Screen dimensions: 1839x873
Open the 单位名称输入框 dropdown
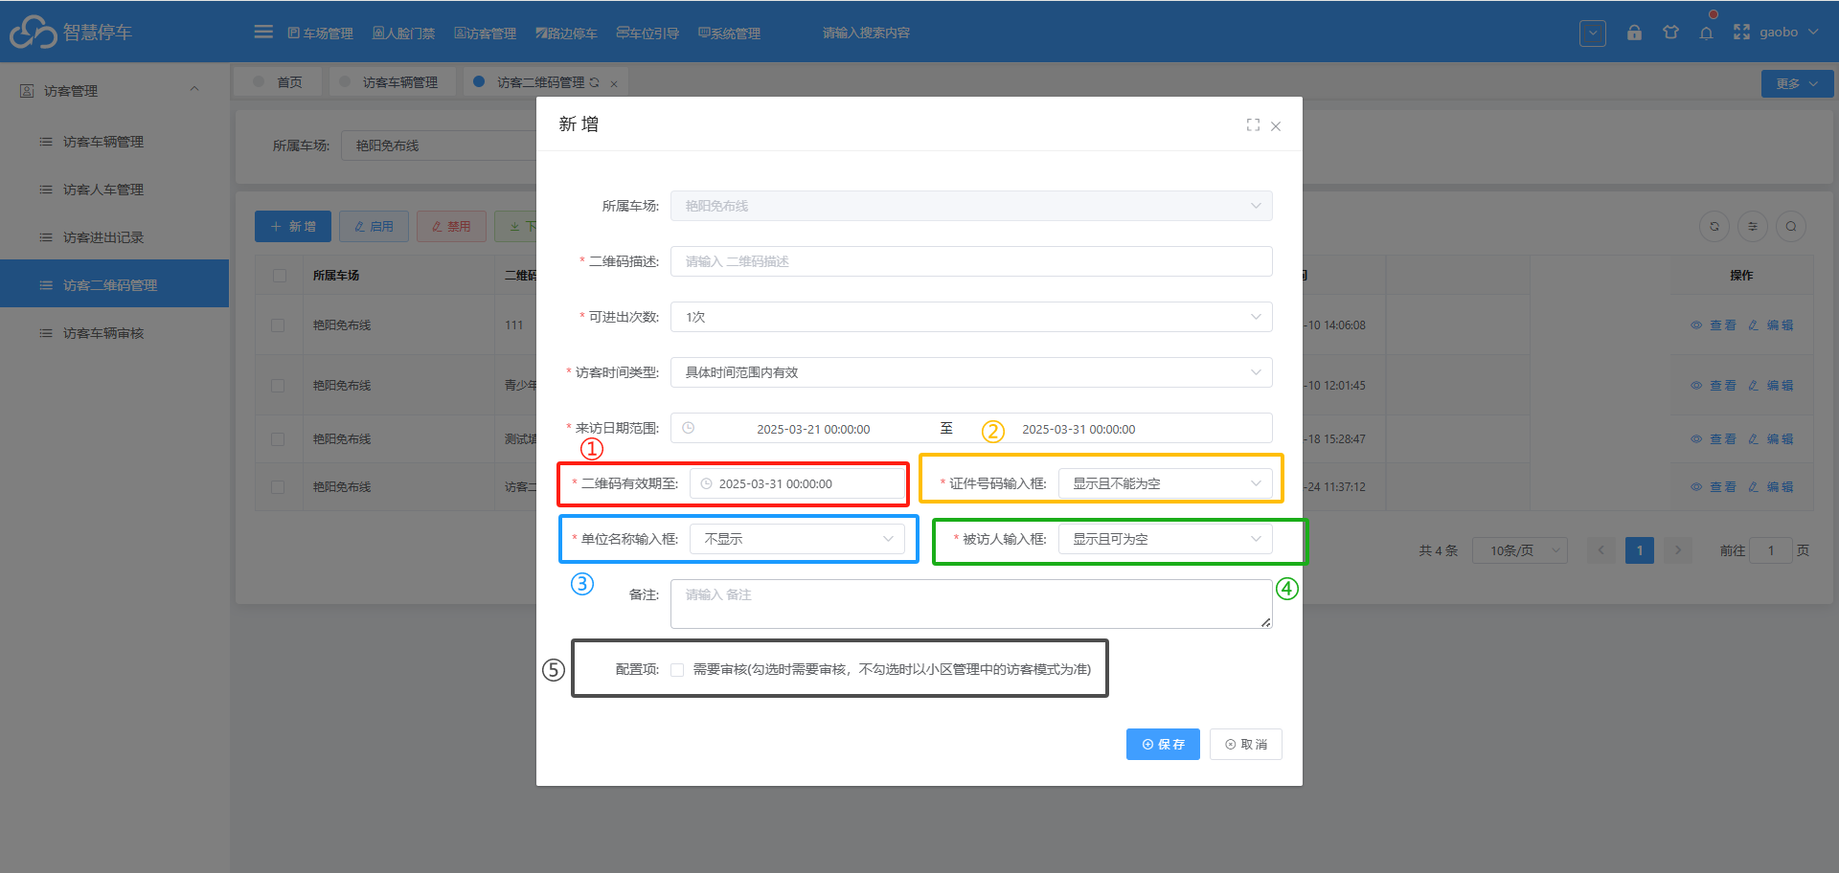coord(797,539)
